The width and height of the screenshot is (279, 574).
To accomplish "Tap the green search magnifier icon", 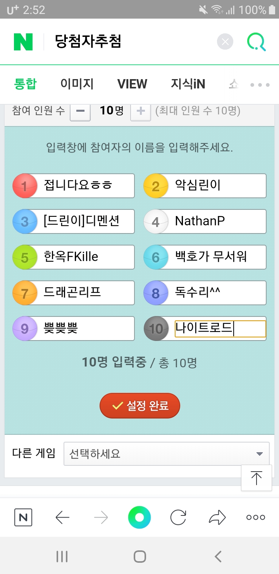I will [257, 42].
